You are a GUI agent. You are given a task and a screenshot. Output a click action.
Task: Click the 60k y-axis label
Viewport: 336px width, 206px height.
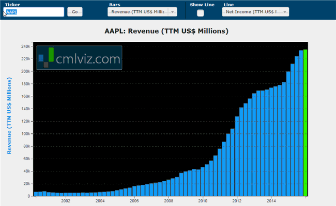tap(27, 159)
